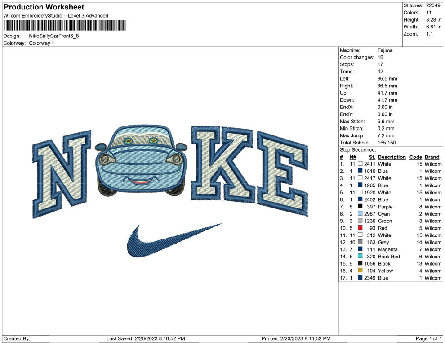Click the Colors value "11" in header
The width and height of the screenshot is (445, 343).
click(x=429, y=13)
